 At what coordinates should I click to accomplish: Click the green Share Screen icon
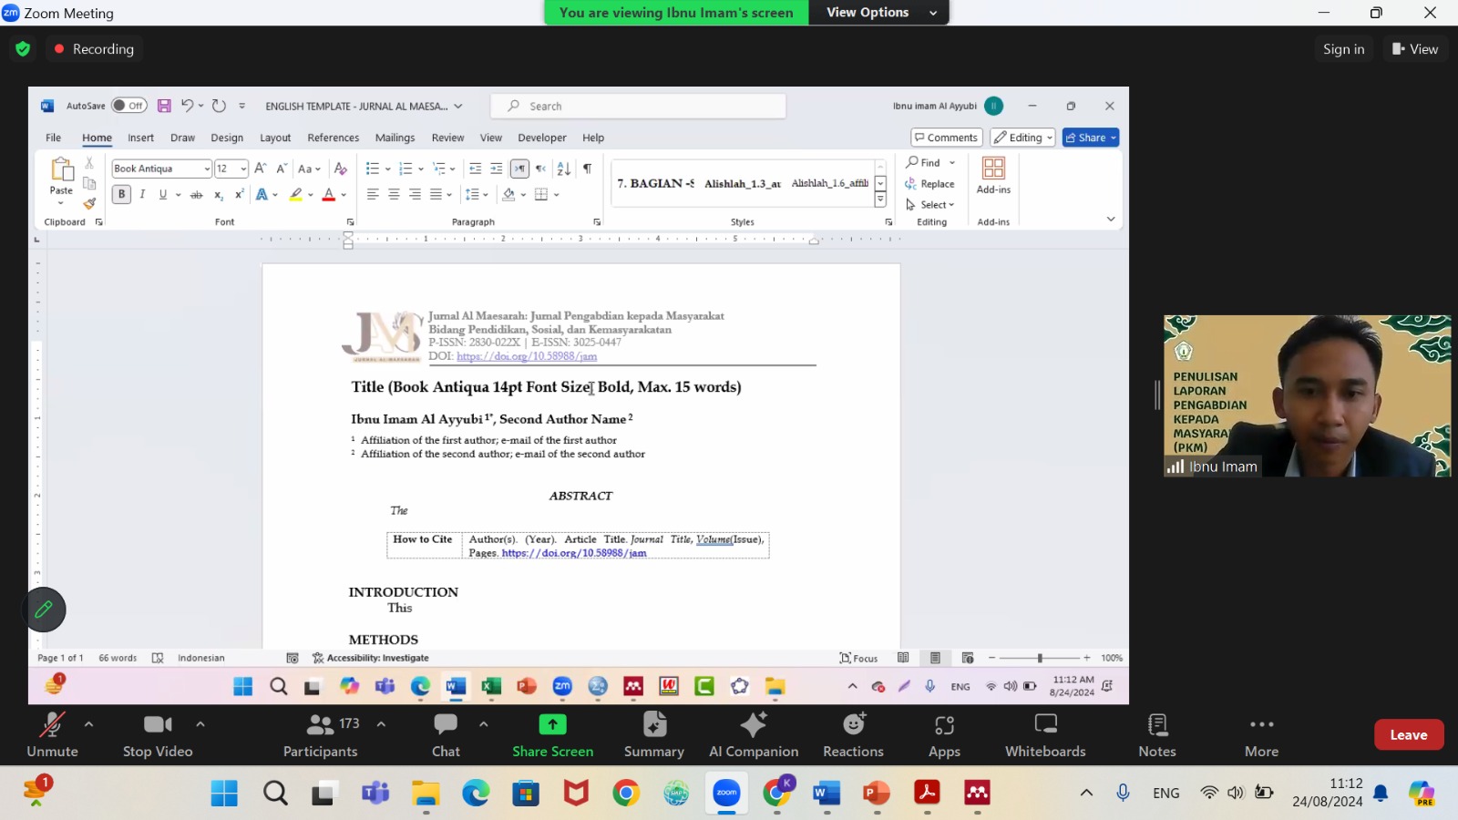tap(552, 724)
